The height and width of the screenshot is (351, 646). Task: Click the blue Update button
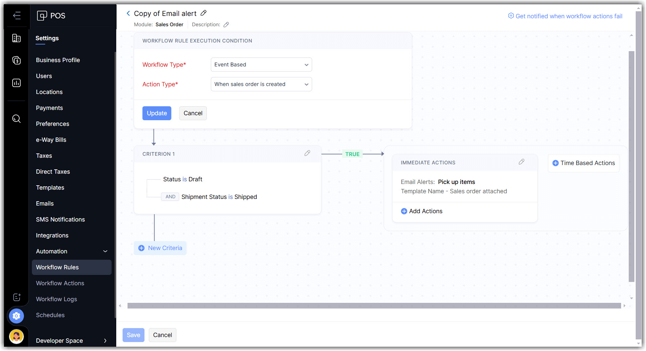coord(157,113)
